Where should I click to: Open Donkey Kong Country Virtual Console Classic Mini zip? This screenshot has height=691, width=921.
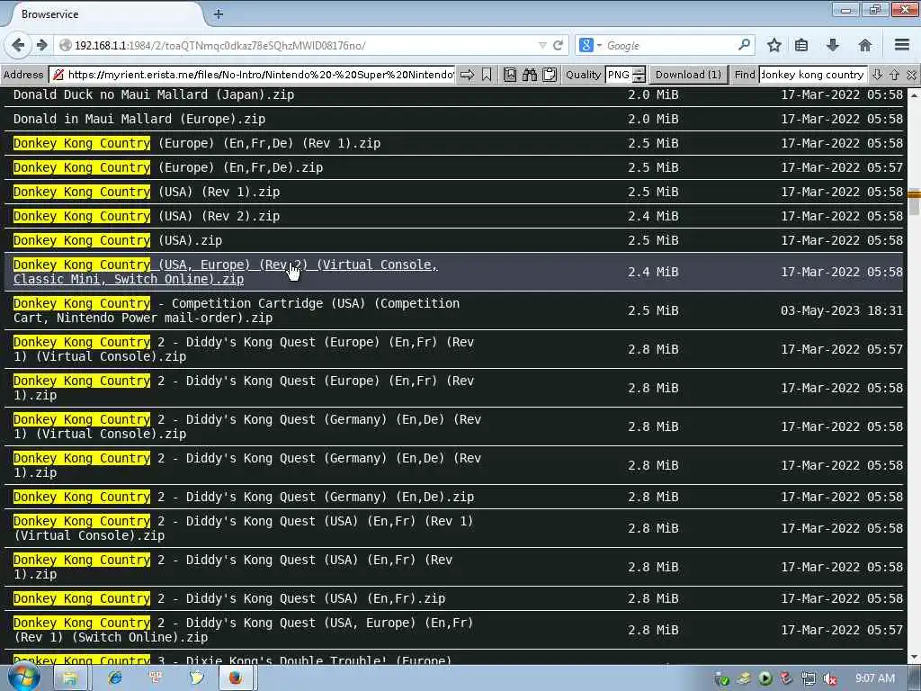[x=226, y=272]
